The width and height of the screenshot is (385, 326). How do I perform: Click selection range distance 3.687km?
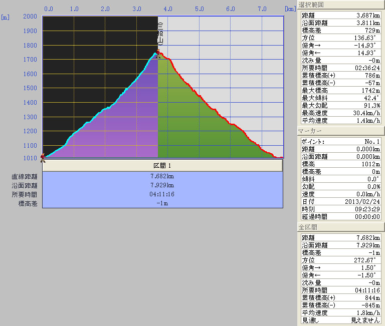tap(368, 15)
